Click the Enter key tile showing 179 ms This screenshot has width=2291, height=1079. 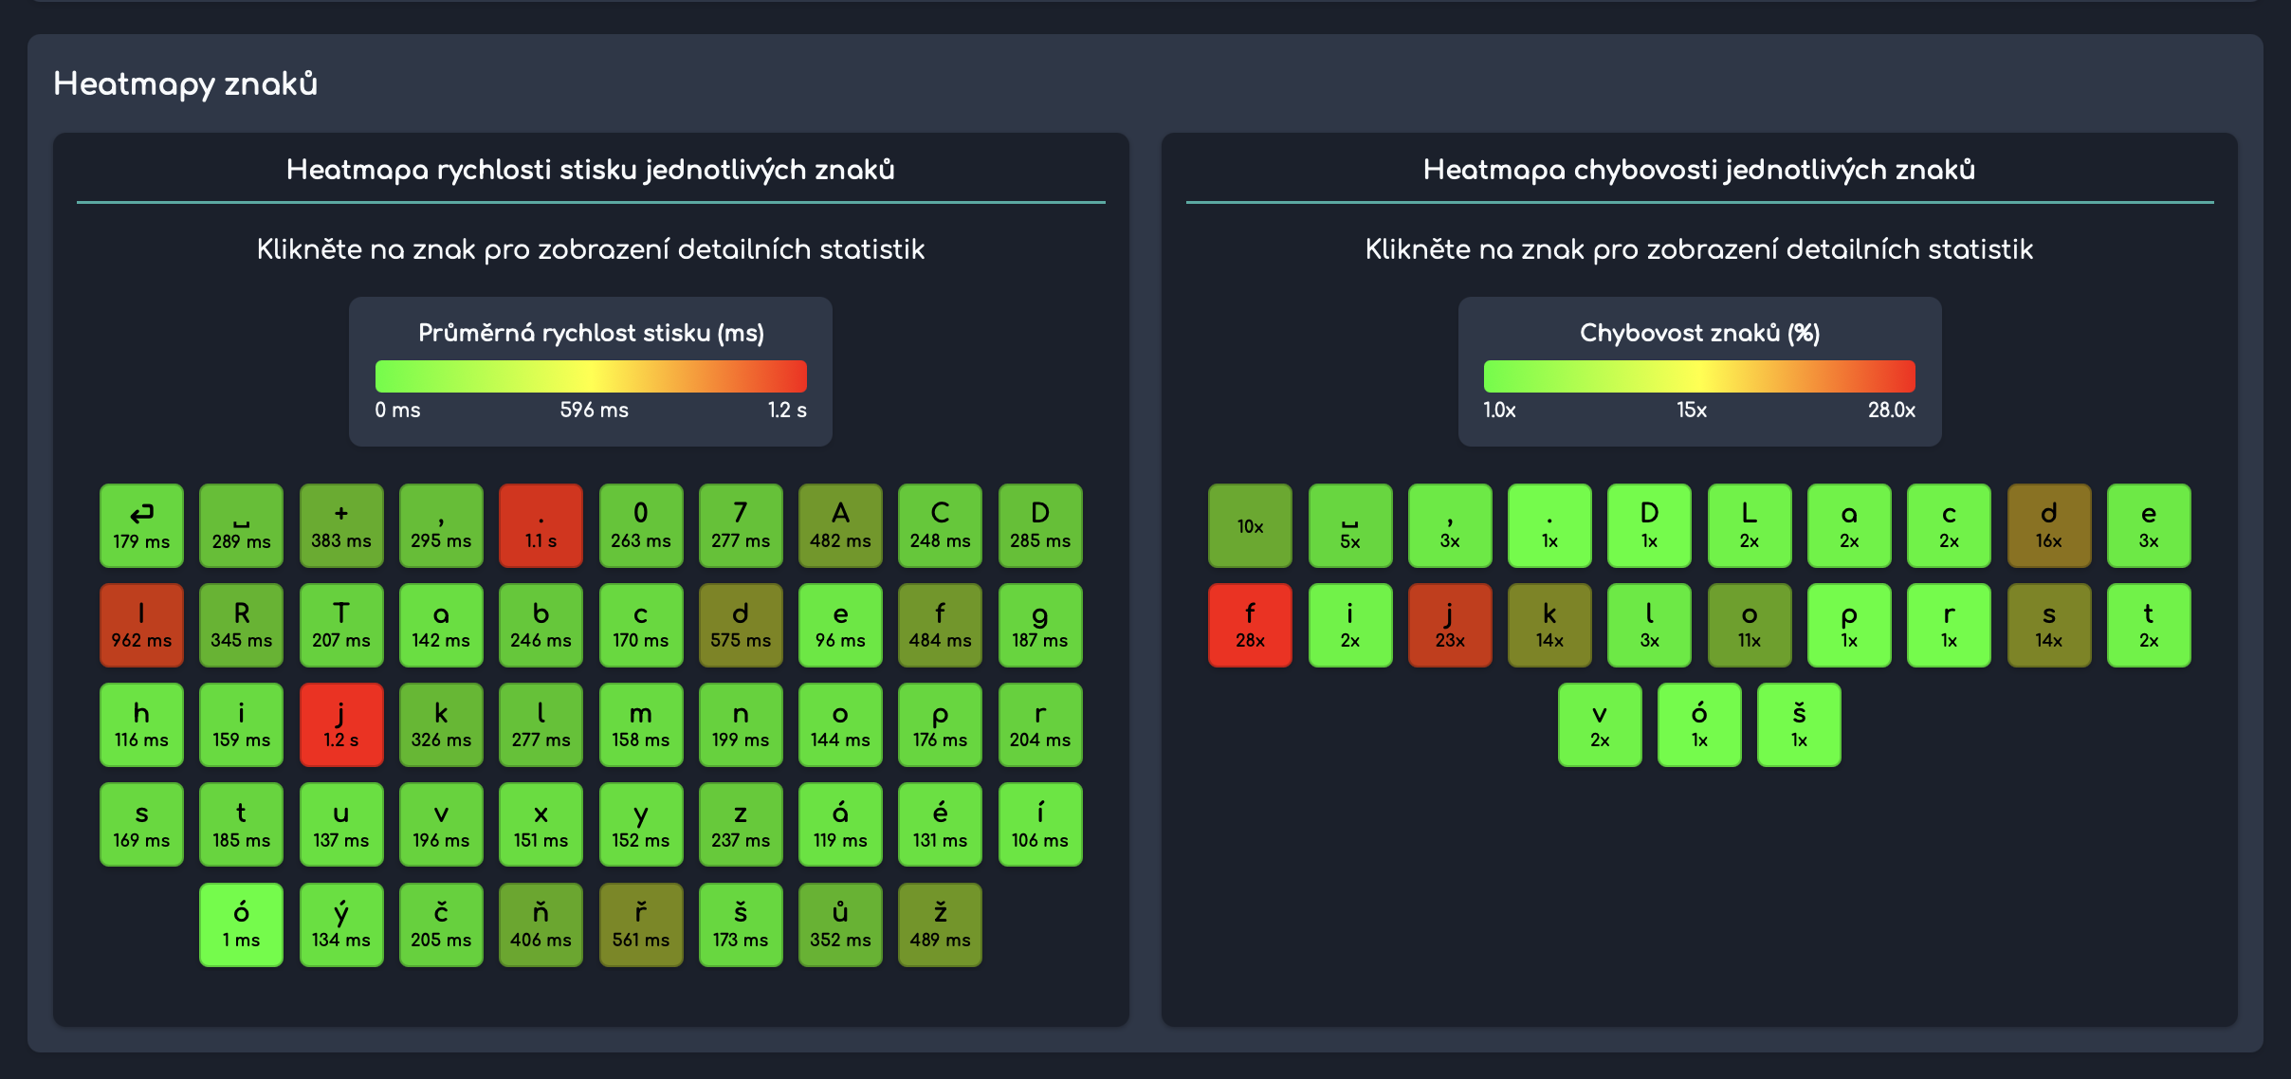141,525
